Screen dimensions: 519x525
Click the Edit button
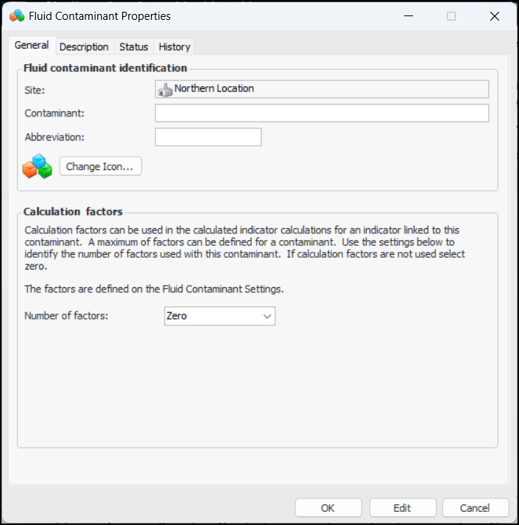[403, 508]
